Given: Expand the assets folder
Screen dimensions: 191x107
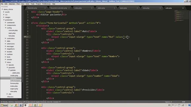Looking at the screenshot, I should [4, 12].
